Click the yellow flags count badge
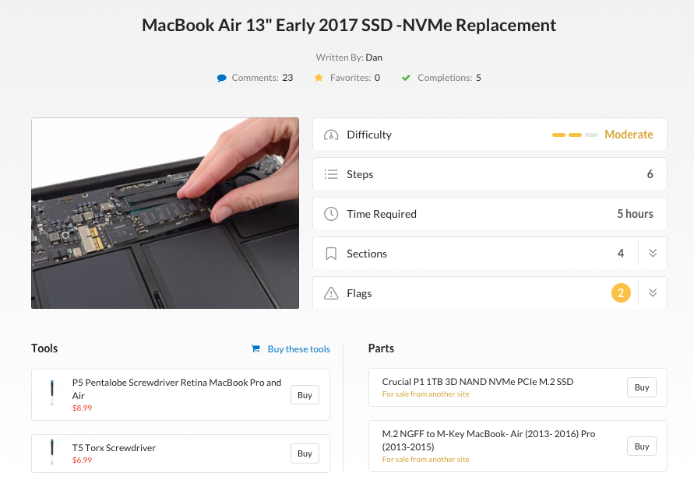The height and width of the screenshot is (490, 694). pyautogui.click(x=621, y=293)
